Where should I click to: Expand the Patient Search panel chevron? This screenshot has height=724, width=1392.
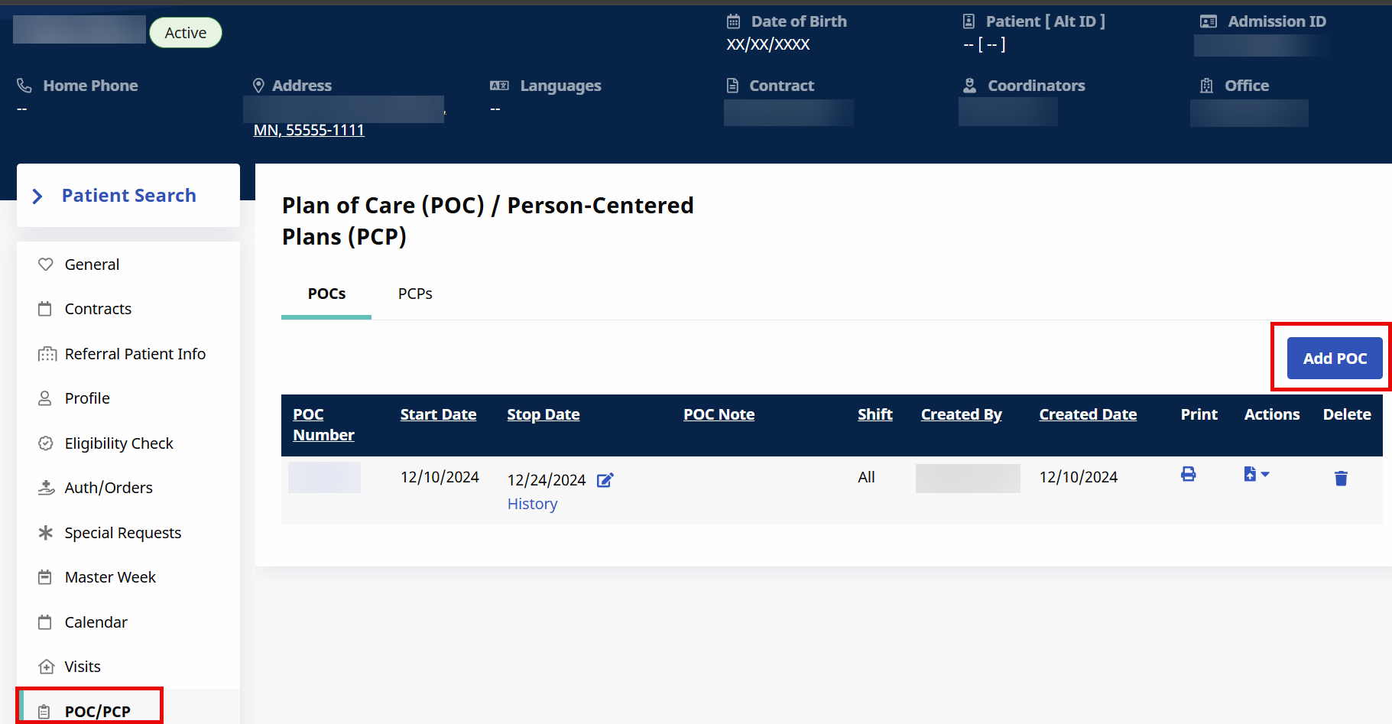point(37,196)
